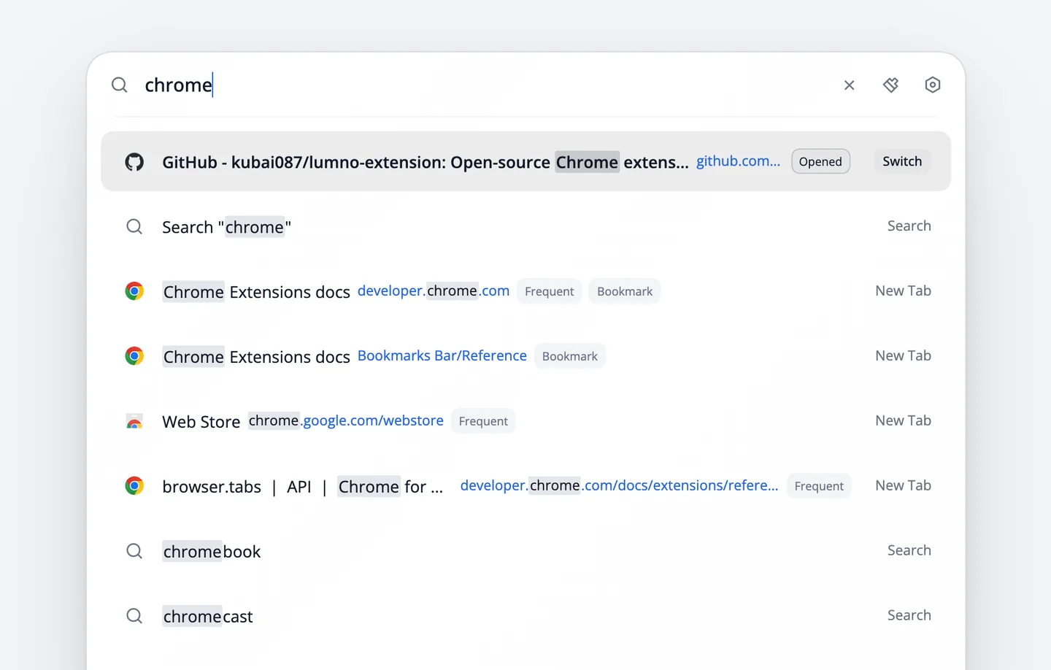Open chrome.google.com/webstore link

(346, 421)
